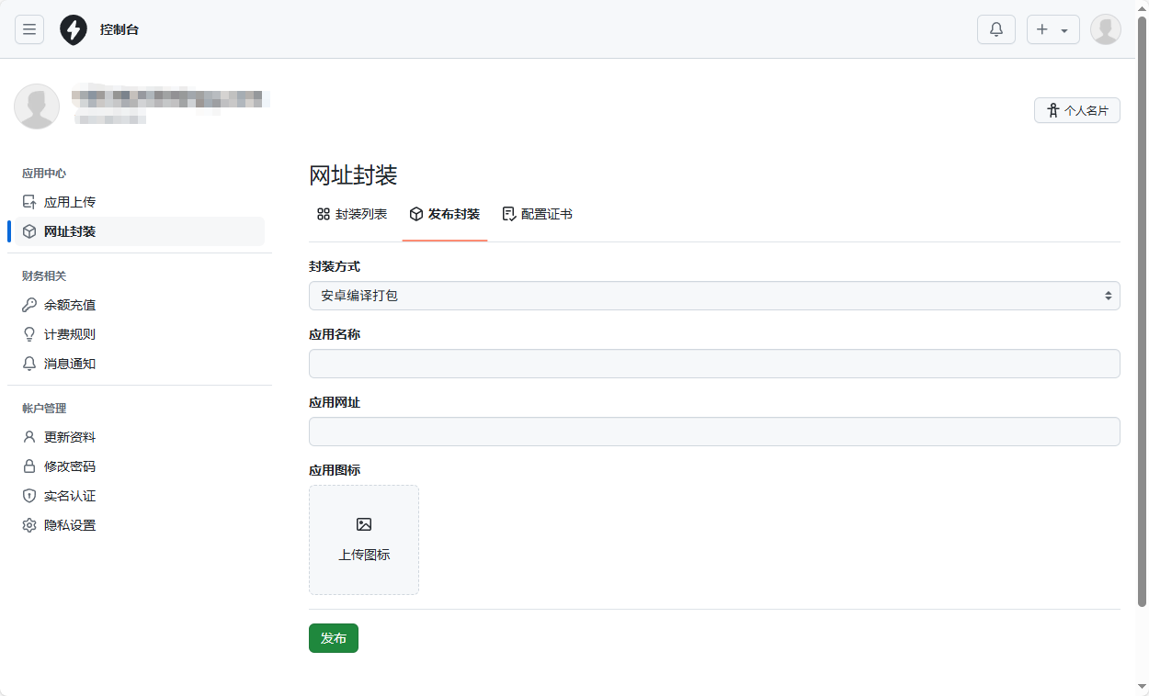
Task: Click the lightning logo next to 控制台
Action: coord(74,28)
